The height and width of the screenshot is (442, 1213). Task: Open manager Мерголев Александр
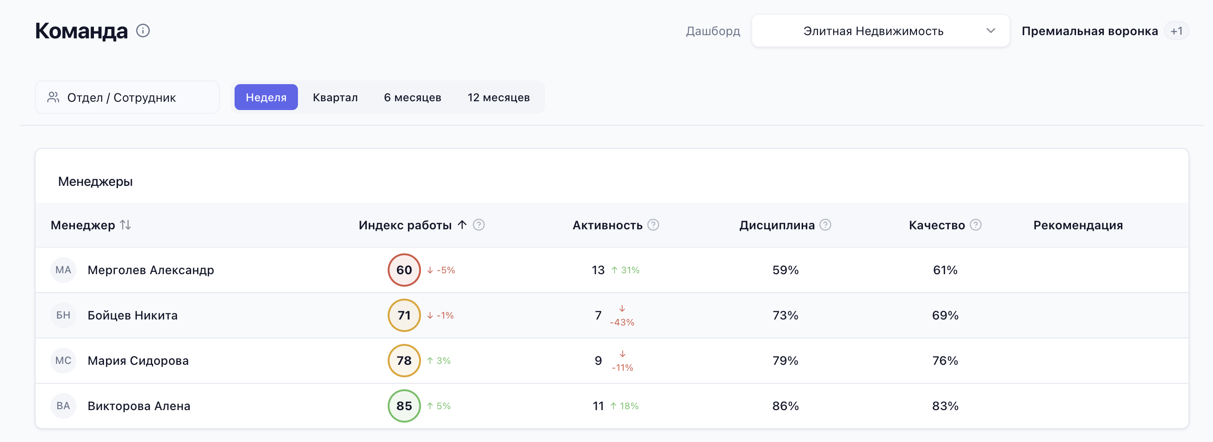tap(151, 270)
